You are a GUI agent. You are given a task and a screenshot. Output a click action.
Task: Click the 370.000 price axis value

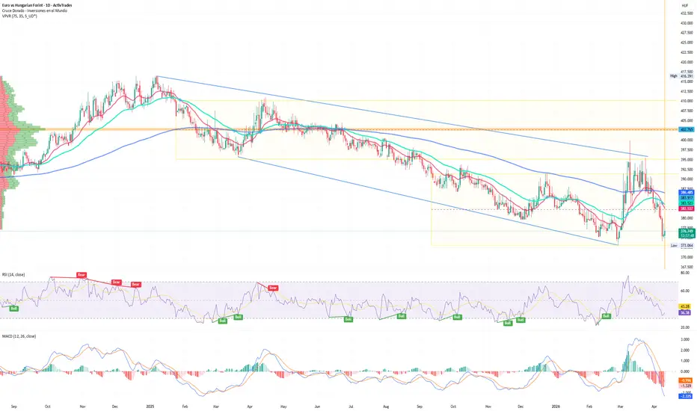(687, 257)
